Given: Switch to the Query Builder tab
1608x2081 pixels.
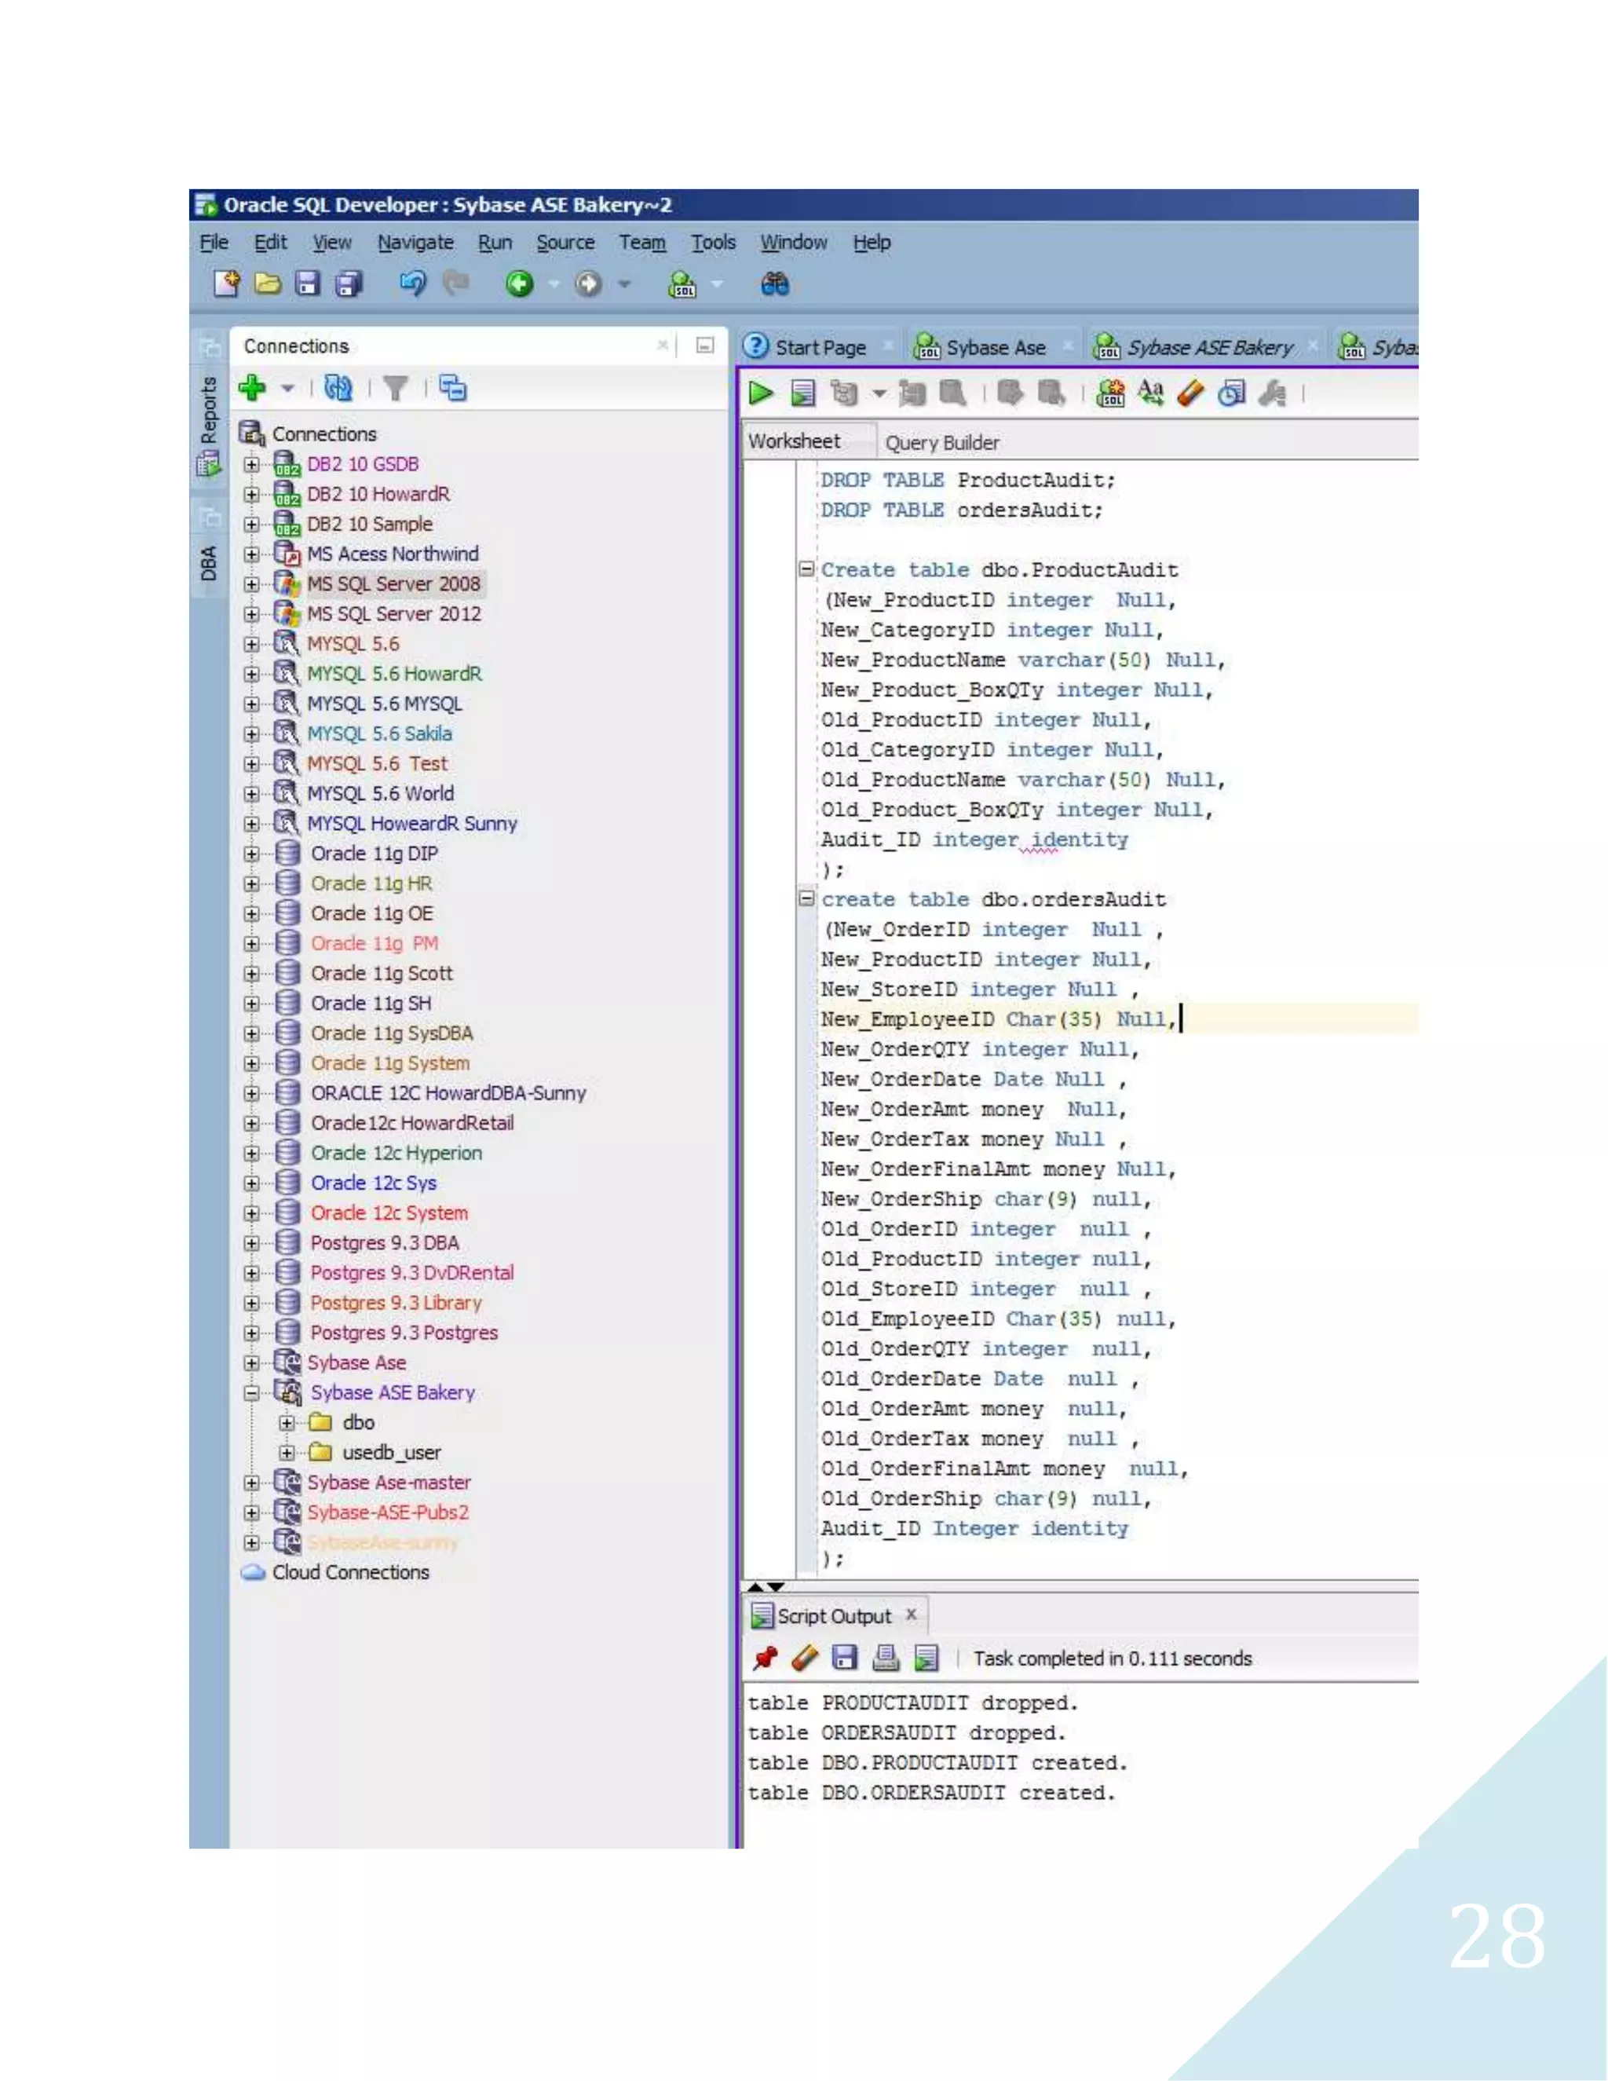Looking at the screenshot, I should 941,442.
